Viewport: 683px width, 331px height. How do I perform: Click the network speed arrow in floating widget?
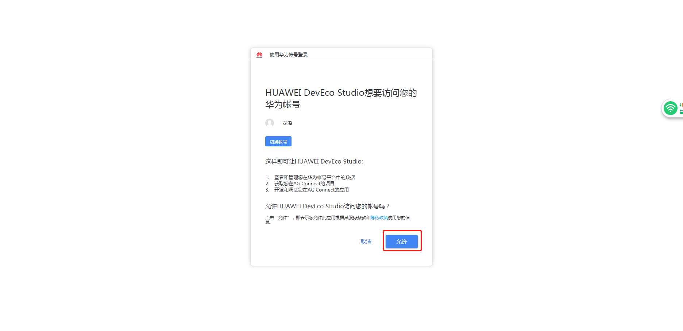(x=681, y=105)
